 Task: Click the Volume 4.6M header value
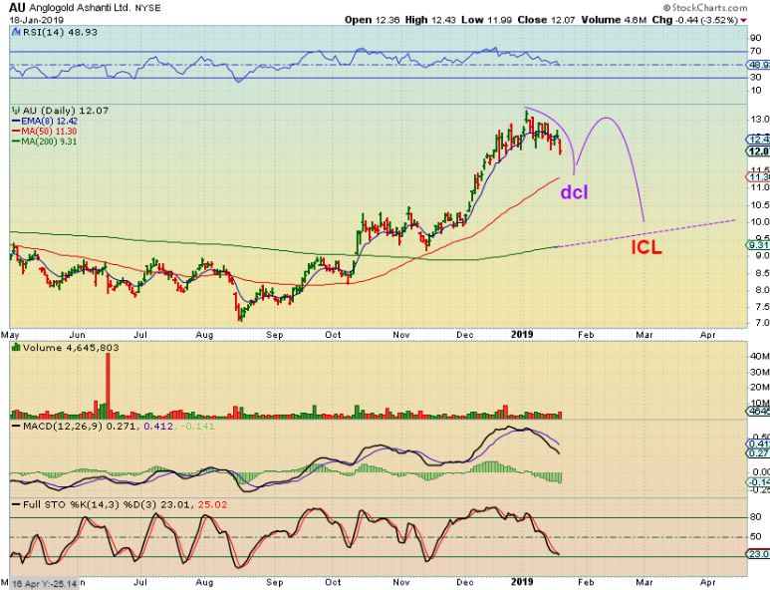614,20
